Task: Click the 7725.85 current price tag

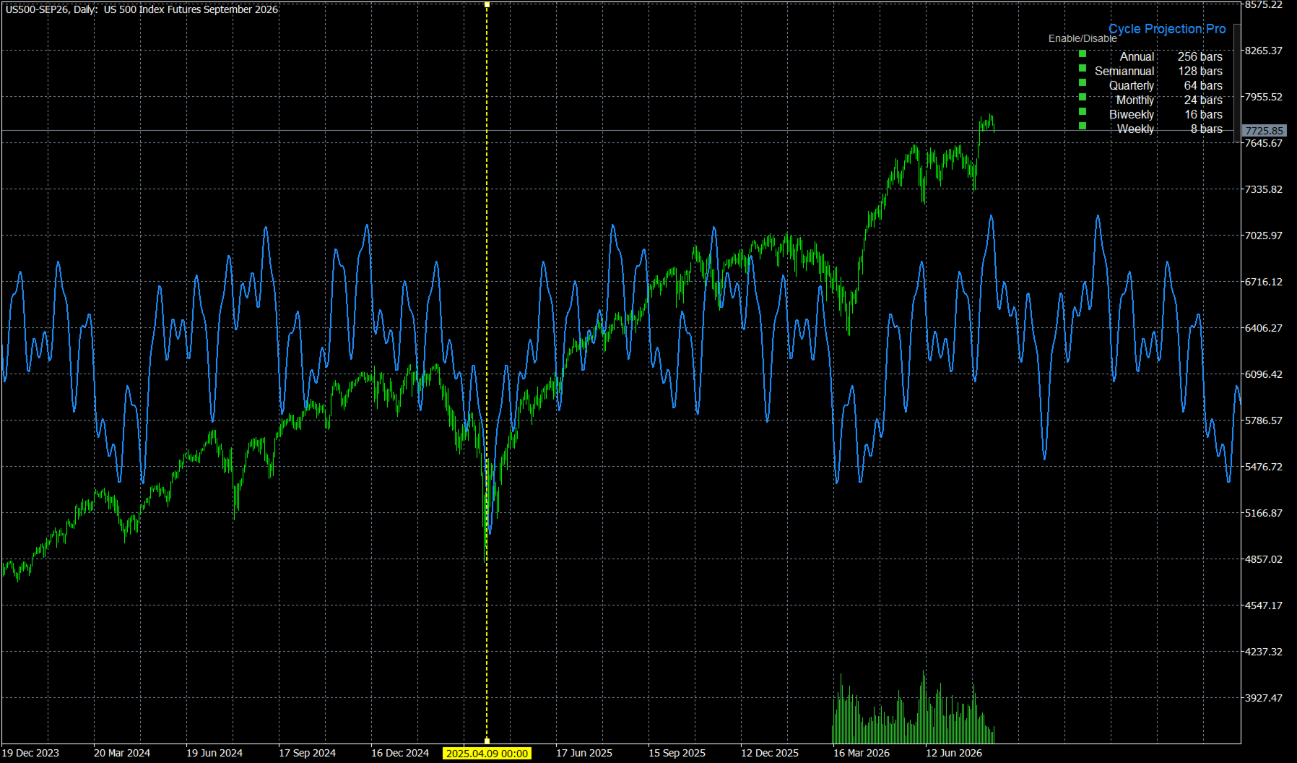Action: 1264,131
